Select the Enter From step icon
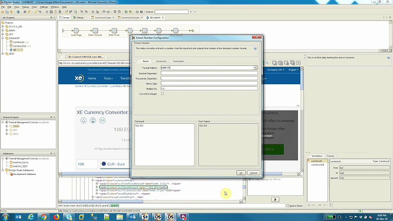The image size is (393, 221). pos(114,31)
